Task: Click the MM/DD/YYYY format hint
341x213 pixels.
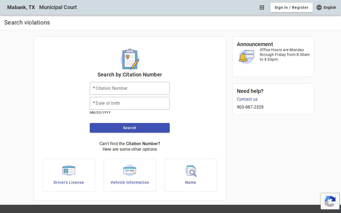Action: [100, 113]
